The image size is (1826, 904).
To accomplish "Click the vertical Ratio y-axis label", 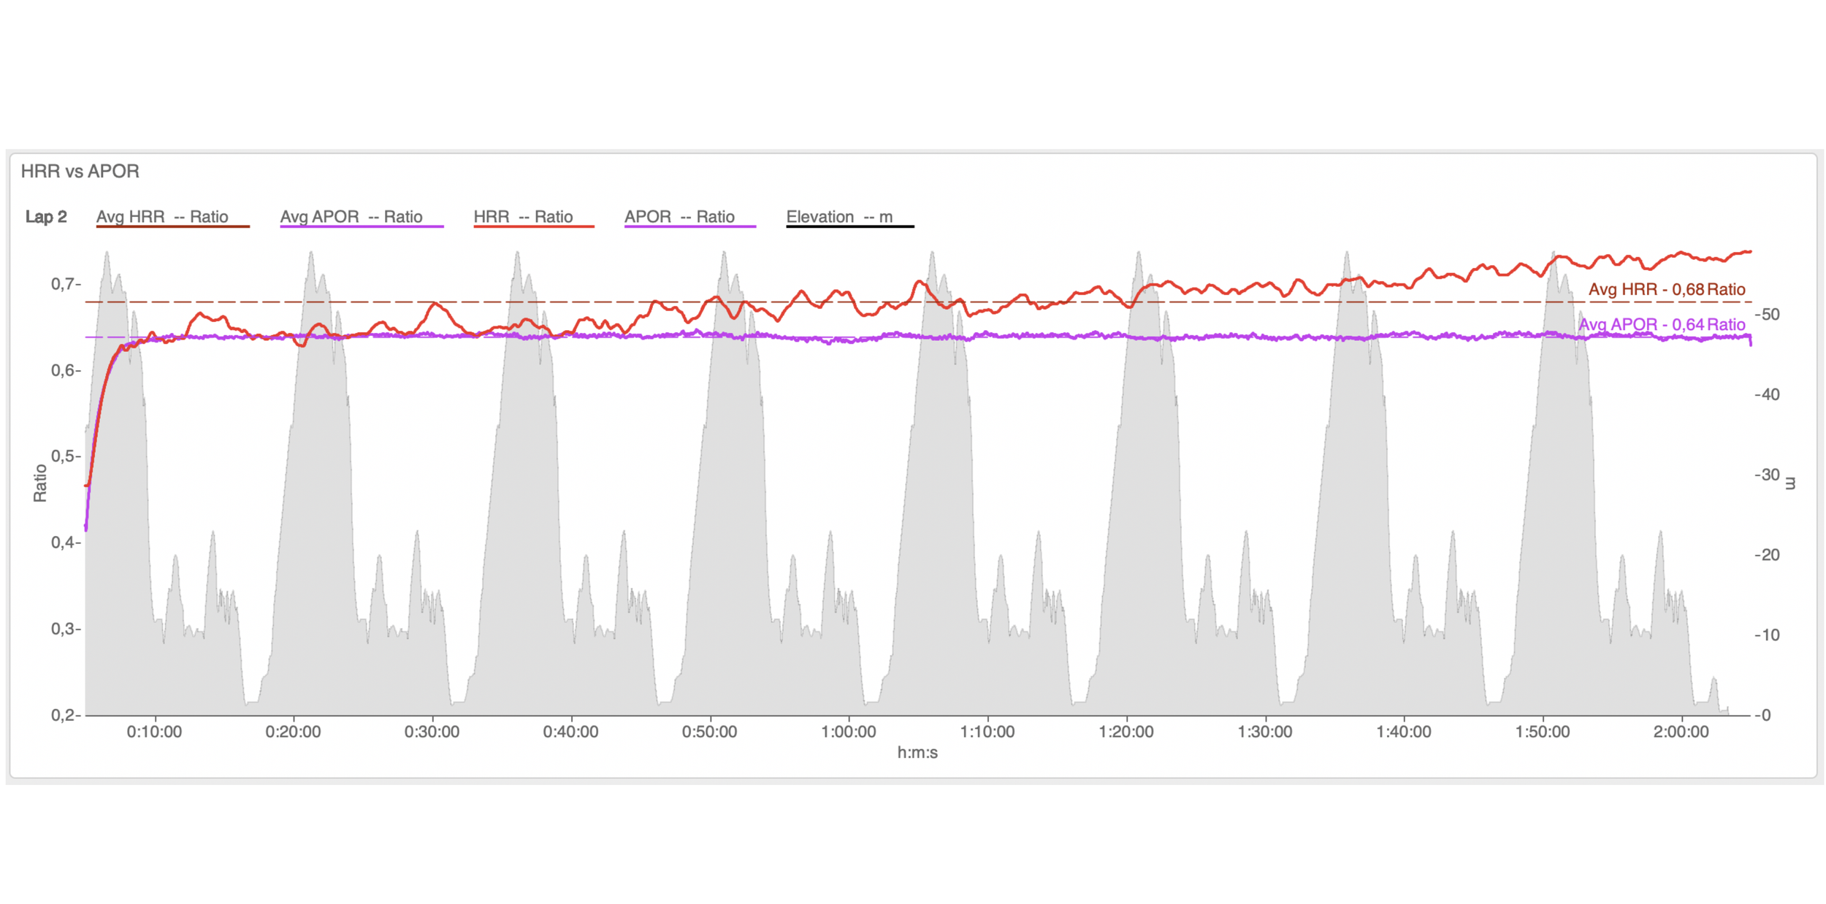I will pyautogui.click(x=40, y=483).
